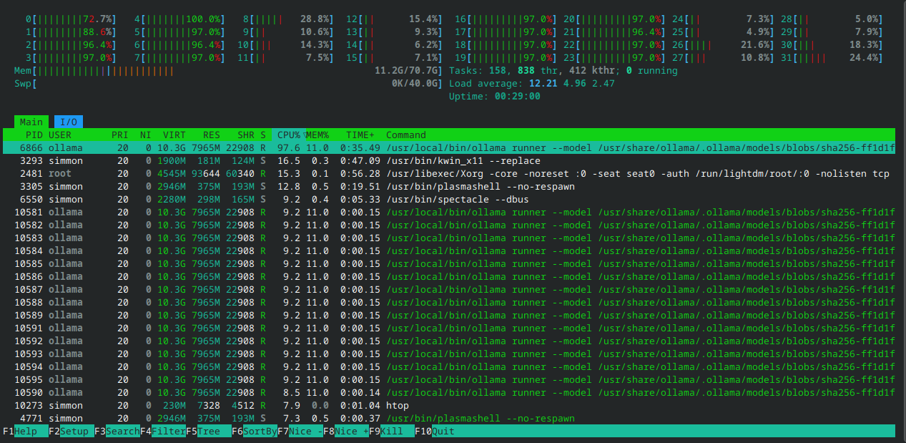Click the CPU 0 meter showing 72.7%
Viewport: 906px width, 443px height.
pyautogui.click(x=72, y=19)
